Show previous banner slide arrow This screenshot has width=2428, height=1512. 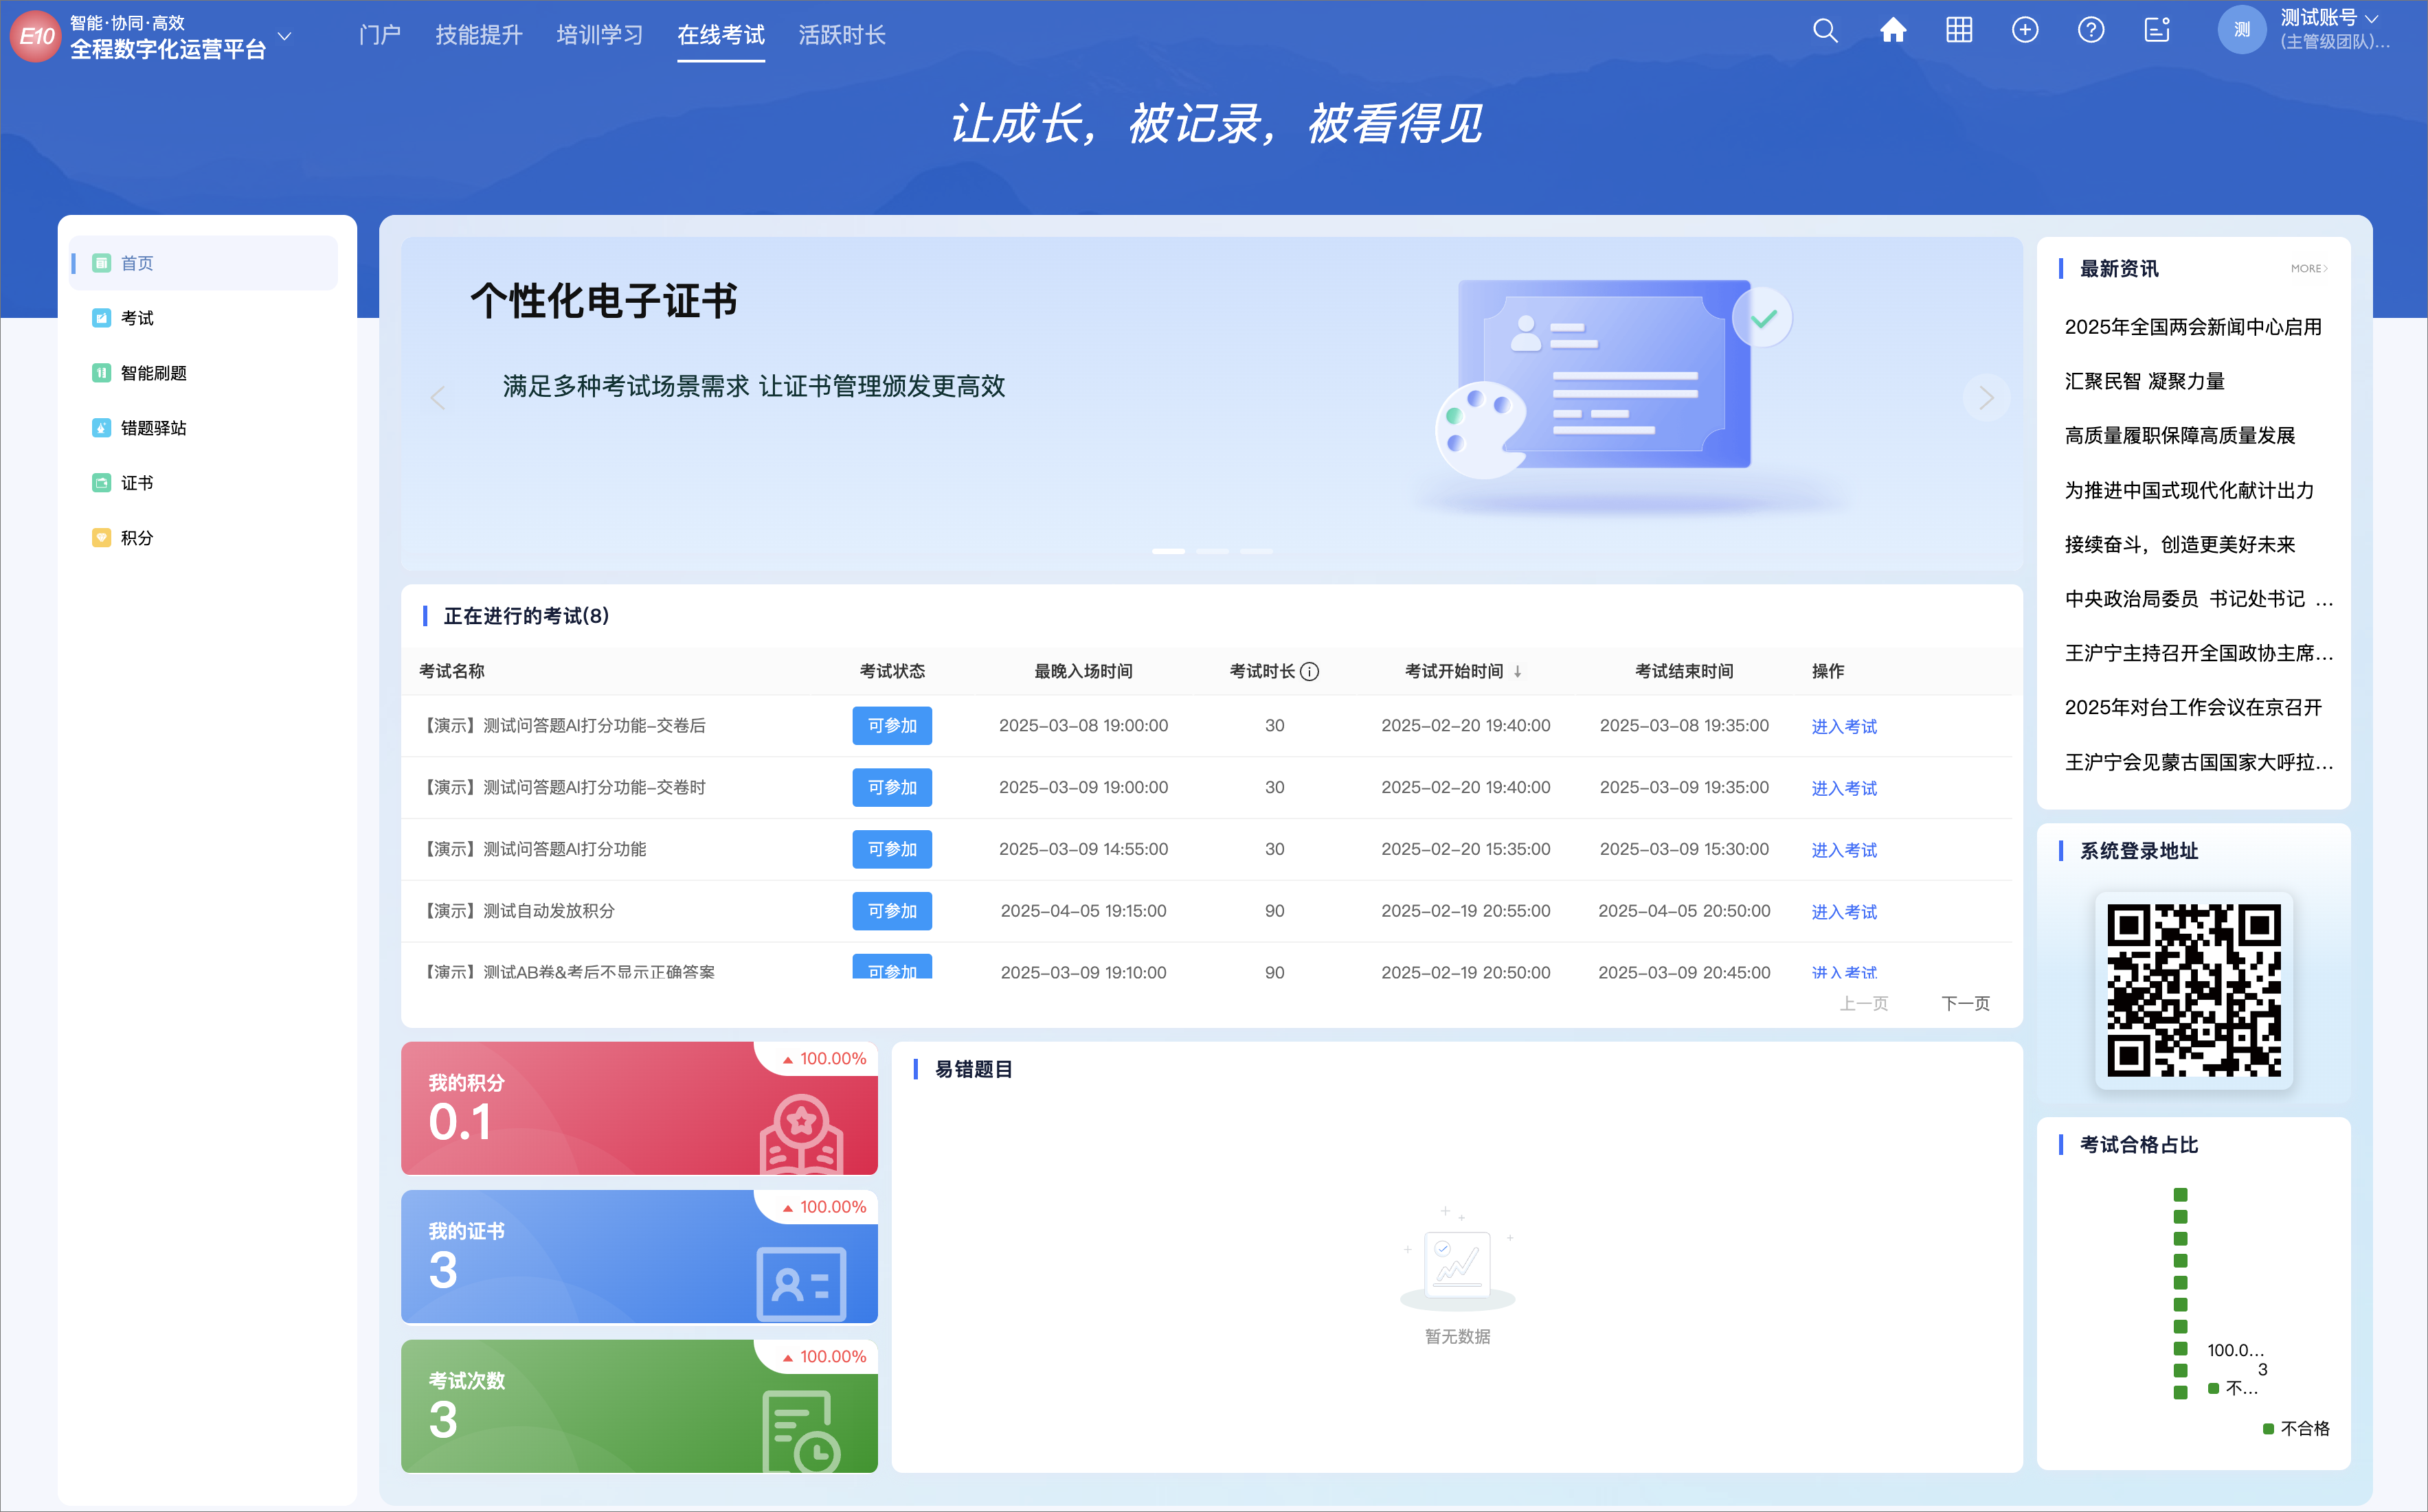point(437,398)
